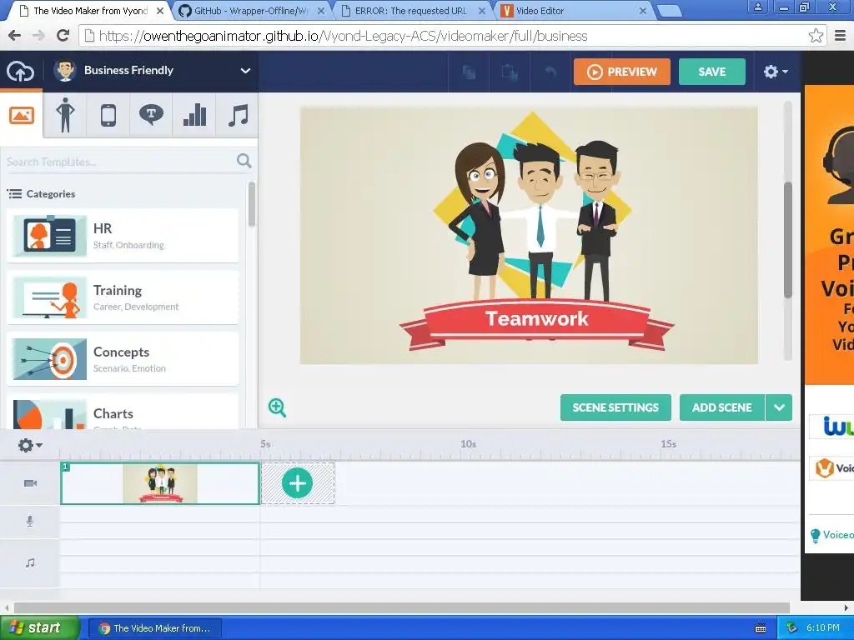This screenshot has height=640, width=854.
Task: Open a new browser tab
Action: click(670, 10)
